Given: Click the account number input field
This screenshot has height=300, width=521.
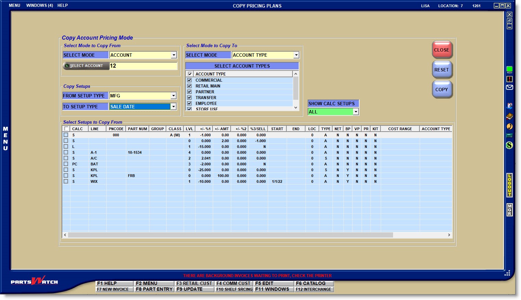Looking at the screenshot, I should (143, 66).
